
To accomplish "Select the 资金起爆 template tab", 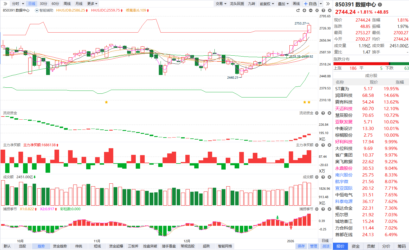I will click(116, 246).
